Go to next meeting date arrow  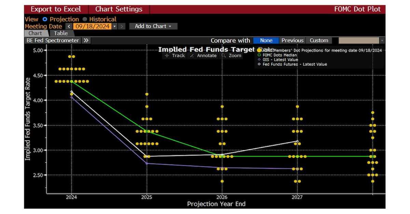coord(122,26)
